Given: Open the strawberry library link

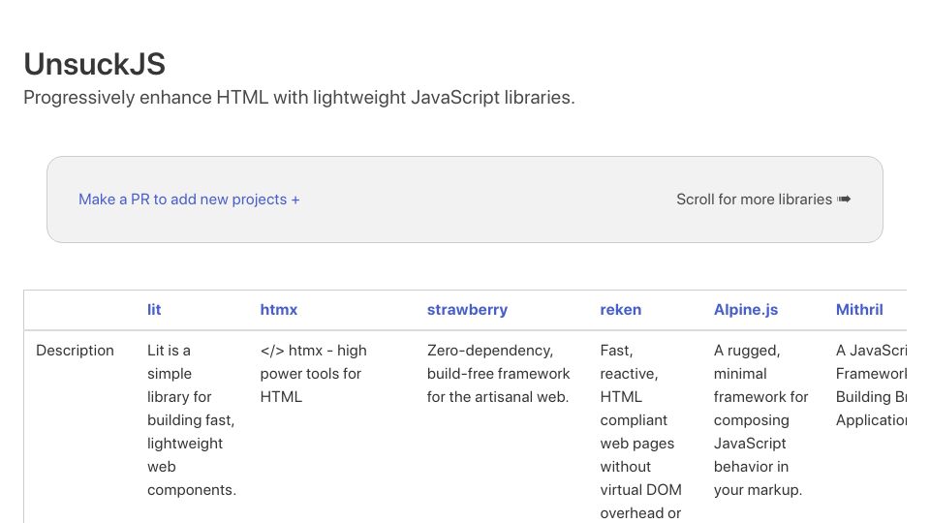Looking at the screenshot, I should click(x=467, y=310).
